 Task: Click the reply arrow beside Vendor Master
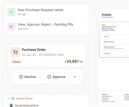point(8,99)
